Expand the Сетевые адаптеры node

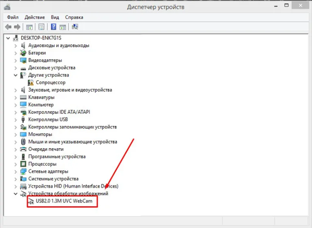pos(16,171)
